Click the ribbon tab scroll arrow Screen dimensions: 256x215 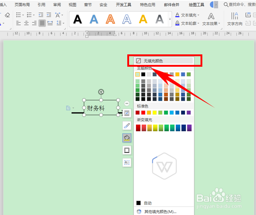216,5
